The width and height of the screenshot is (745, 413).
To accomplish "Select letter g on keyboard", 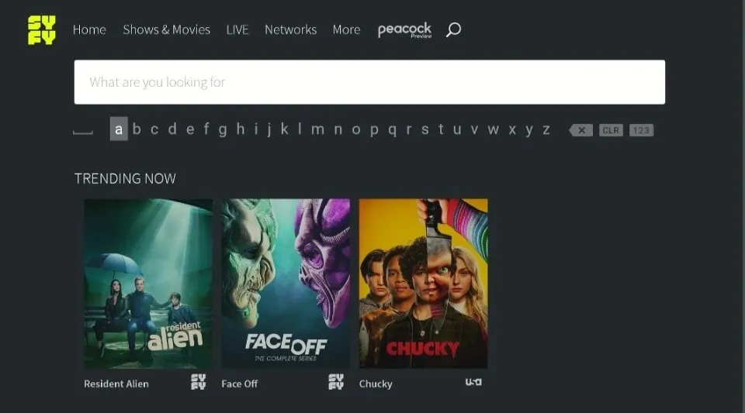I will pyautogui.click(x=223, y=130).
